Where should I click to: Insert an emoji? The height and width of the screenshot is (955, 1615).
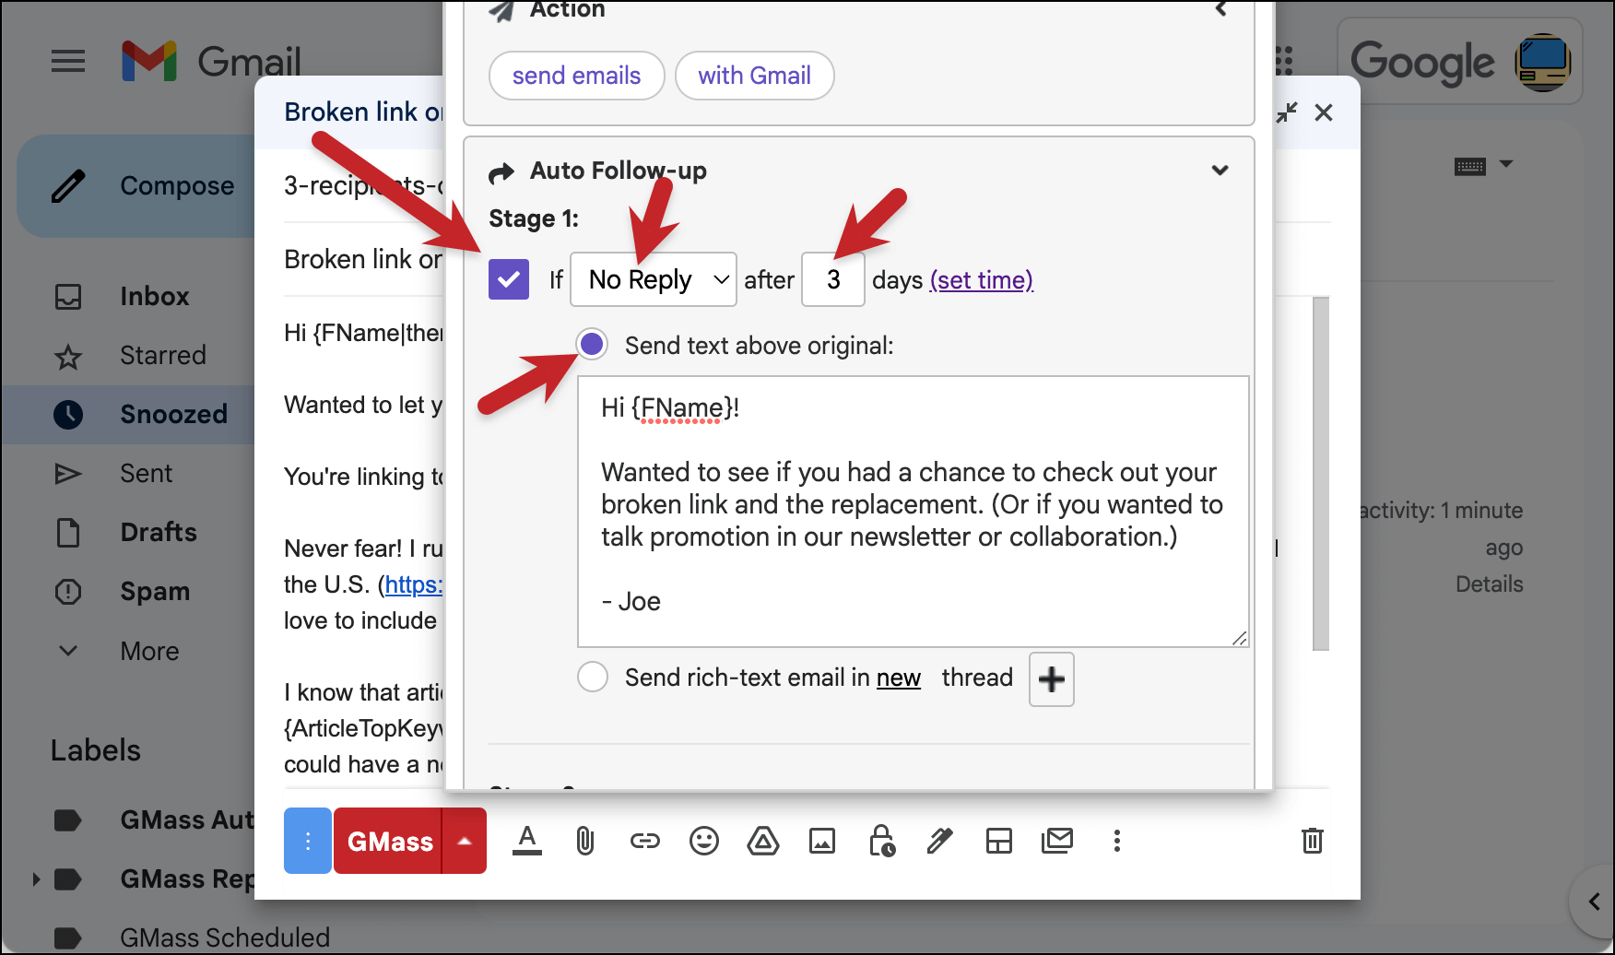point(704,841)
